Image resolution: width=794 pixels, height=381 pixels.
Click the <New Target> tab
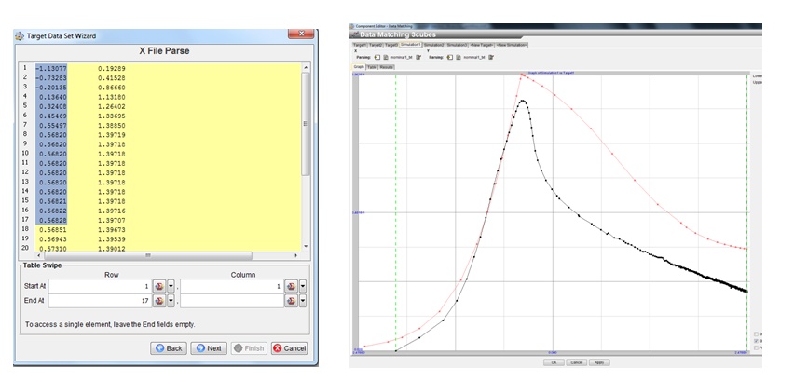[482, 45]
